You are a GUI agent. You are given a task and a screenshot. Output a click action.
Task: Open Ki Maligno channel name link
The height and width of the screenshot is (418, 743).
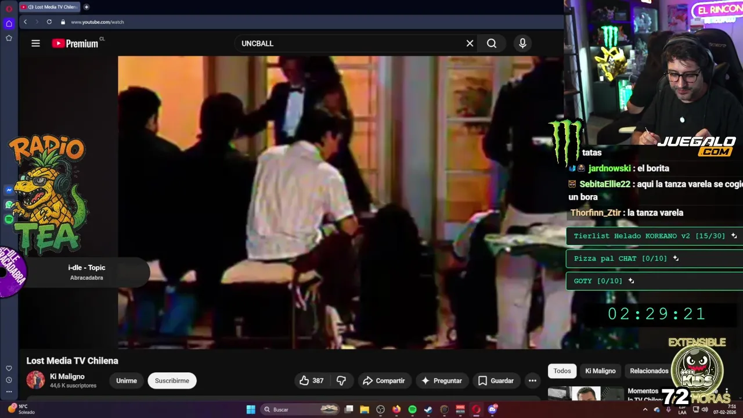click(67, 376)
